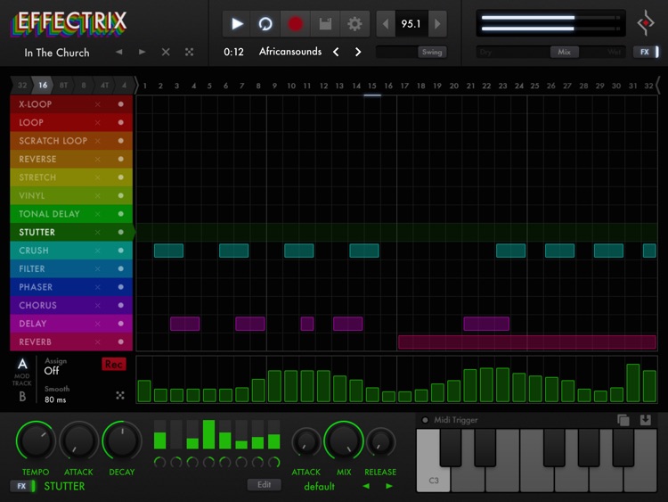Click the Edit button under the step bars
Image resolution: width=668 pixels, height=502 pixels.
[x=265, y=484]
